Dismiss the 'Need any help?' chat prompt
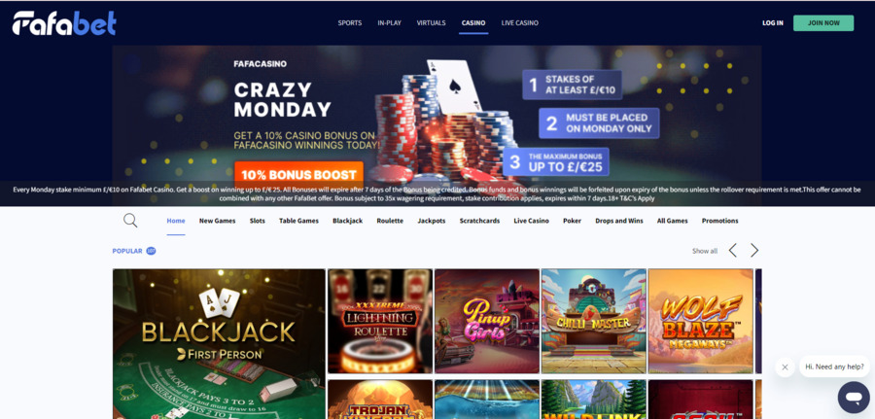This screenshot has width=875, height=419. [x=785, y=367]
